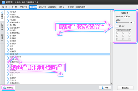Choose the 快速向左摆动 effect

pyautogui.click(x=14, y=17)
